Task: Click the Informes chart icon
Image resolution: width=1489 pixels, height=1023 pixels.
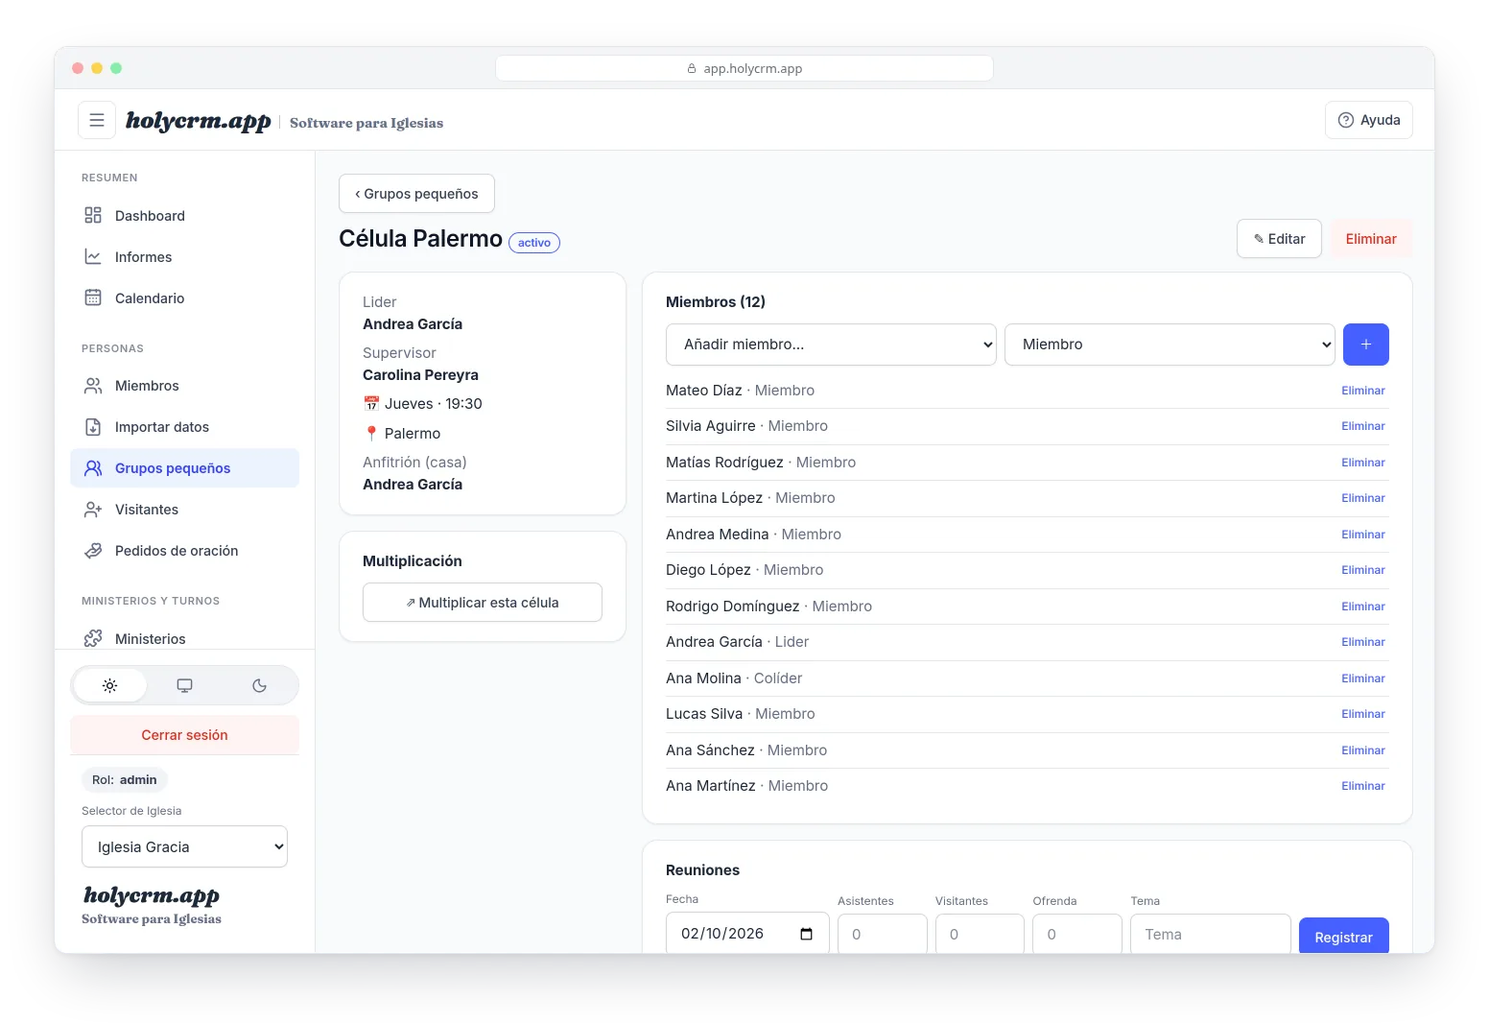Action: 93,257
